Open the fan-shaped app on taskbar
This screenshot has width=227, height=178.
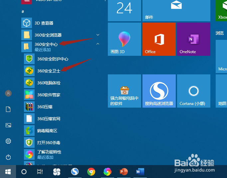tap(57, 172)
